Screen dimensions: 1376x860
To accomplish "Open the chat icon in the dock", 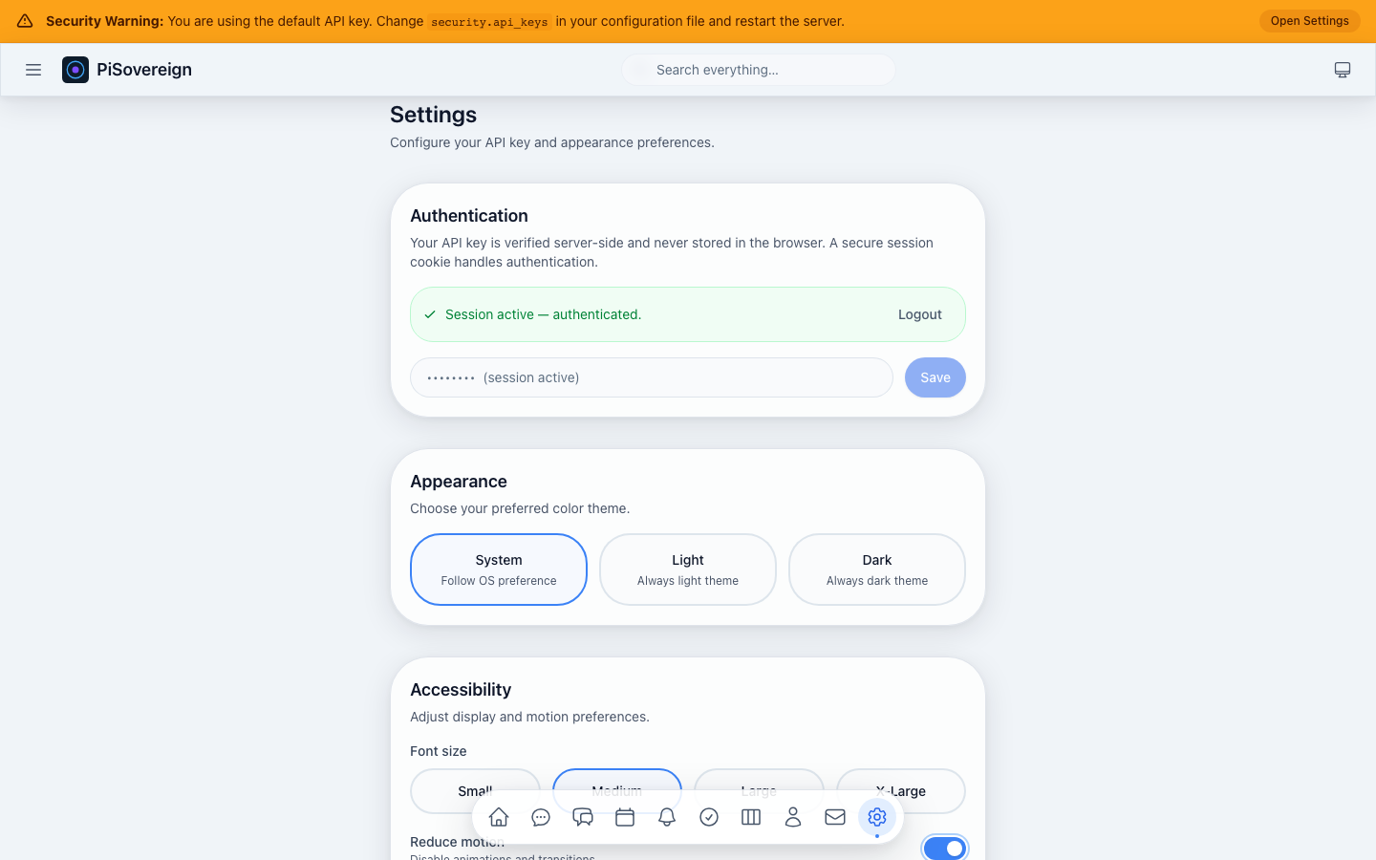I will pos(541,817).
